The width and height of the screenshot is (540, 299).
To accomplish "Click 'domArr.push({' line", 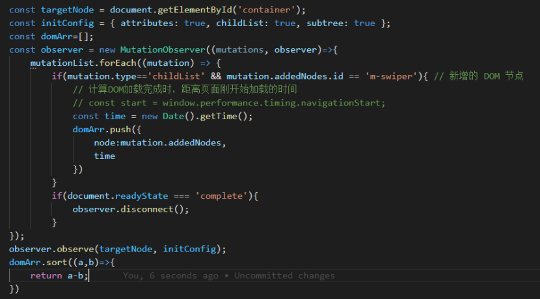I will 107,130.
